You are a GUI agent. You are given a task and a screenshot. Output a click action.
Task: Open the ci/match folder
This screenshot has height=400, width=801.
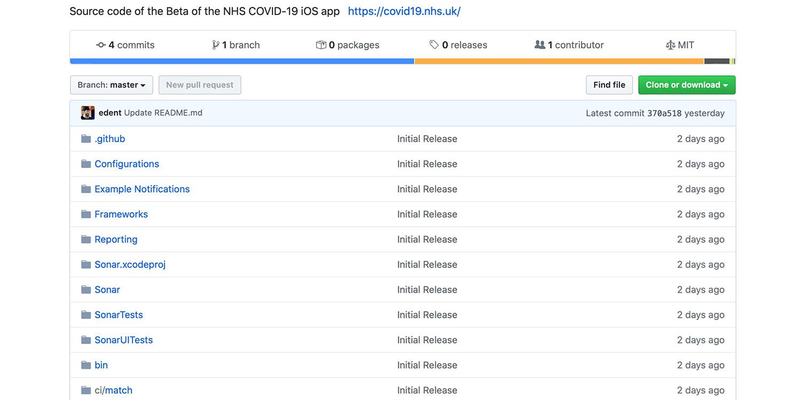coord(114,390)
